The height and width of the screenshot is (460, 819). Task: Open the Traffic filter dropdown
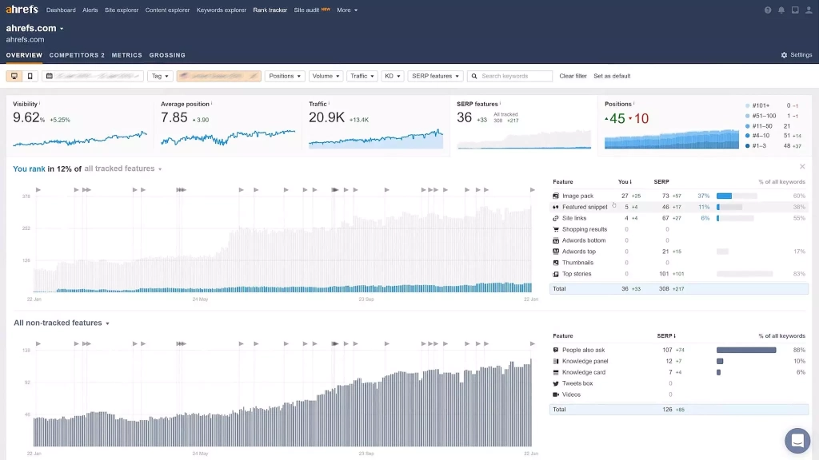(362, 76)
